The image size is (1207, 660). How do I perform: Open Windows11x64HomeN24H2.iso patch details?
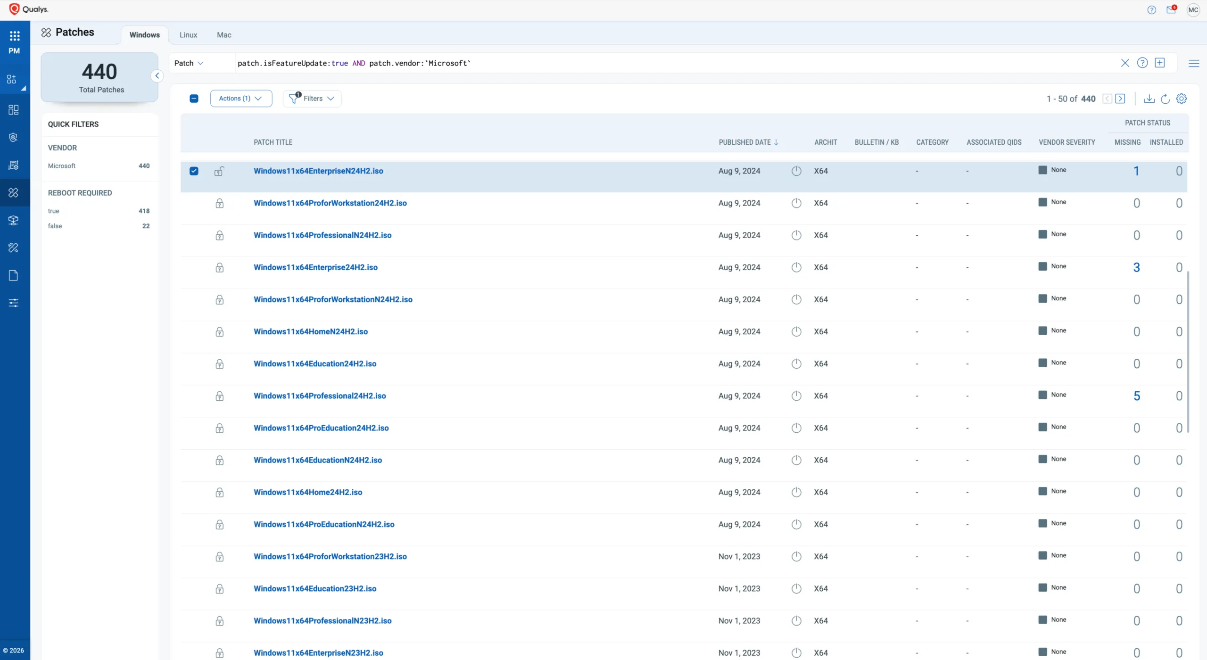(x=311, y=332)
